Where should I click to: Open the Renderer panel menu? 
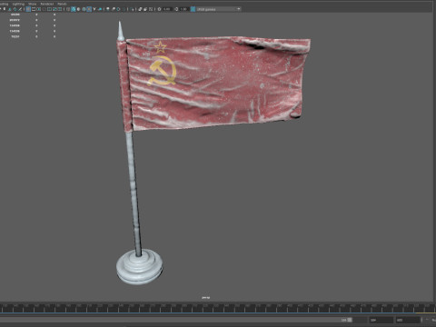[x=47, y=4]
